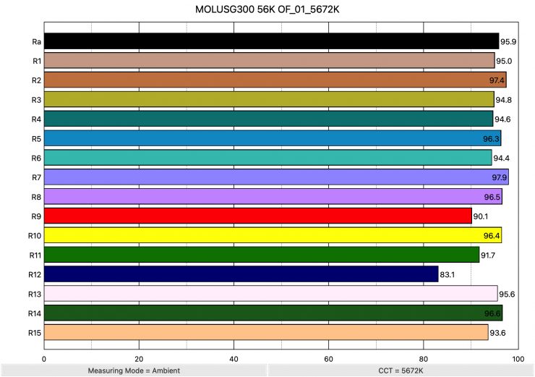535x377 pixels.
Task: Click the black Ra bar
Action: click(x=271, y=41)
